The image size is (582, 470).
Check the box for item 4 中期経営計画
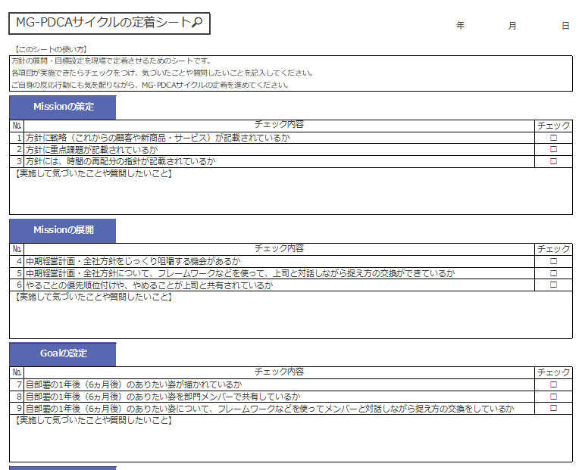point(553,261)
